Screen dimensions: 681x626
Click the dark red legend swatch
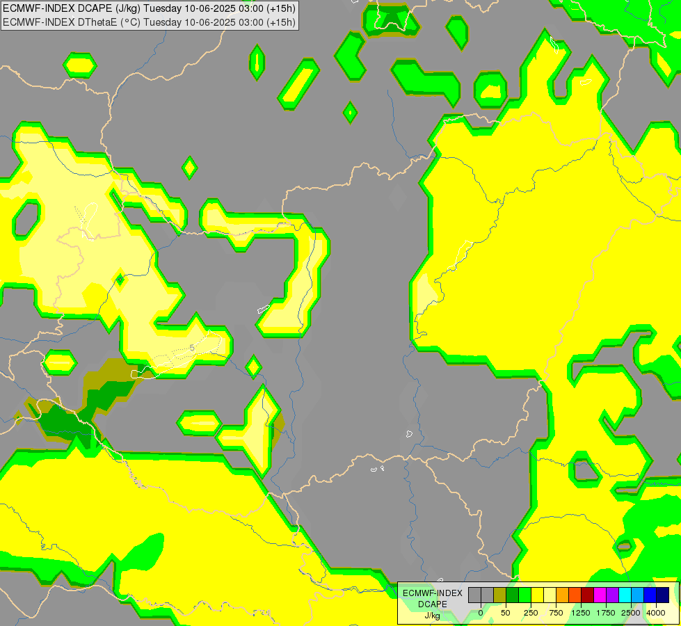(588, 595)
